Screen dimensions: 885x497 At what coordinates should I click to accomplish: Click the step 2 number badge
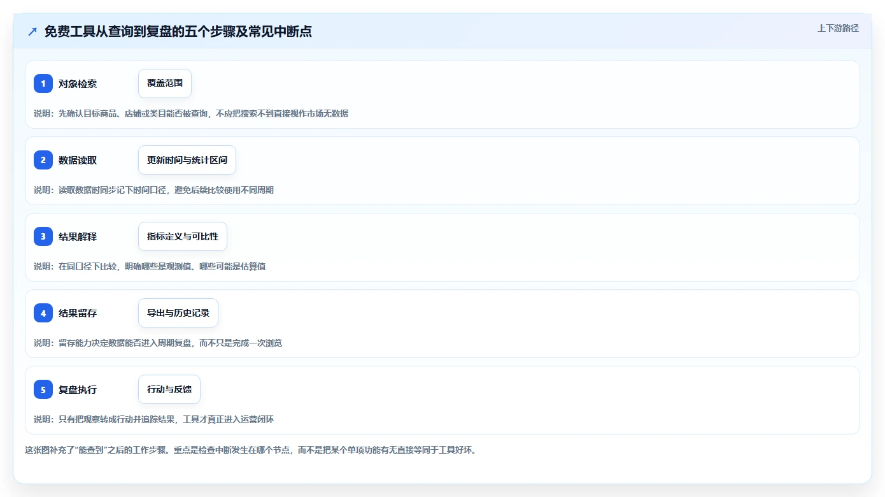[43, 160]
